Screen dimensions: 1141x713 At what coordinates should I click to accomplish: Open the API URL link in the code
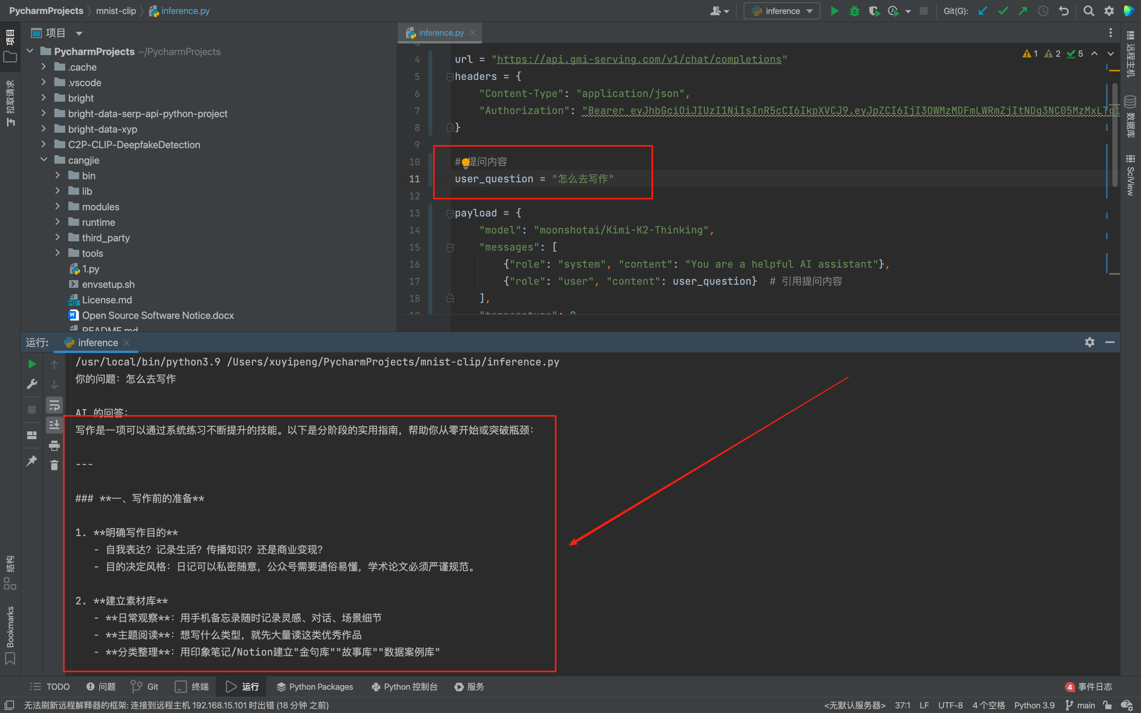639,59
